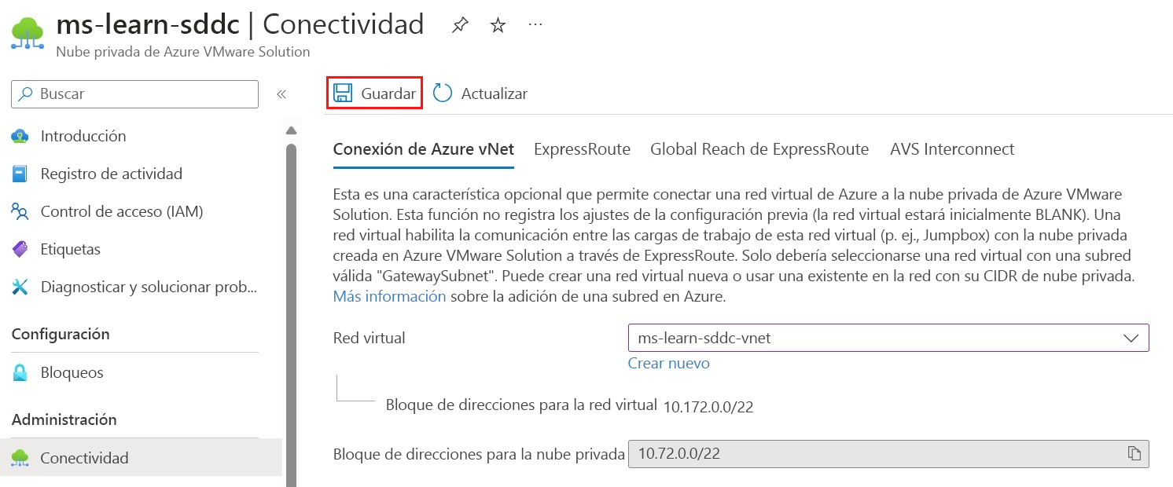1173x487 pixels.
Task: Open Bloqueos under Configuración
Action: click(71, 372)
